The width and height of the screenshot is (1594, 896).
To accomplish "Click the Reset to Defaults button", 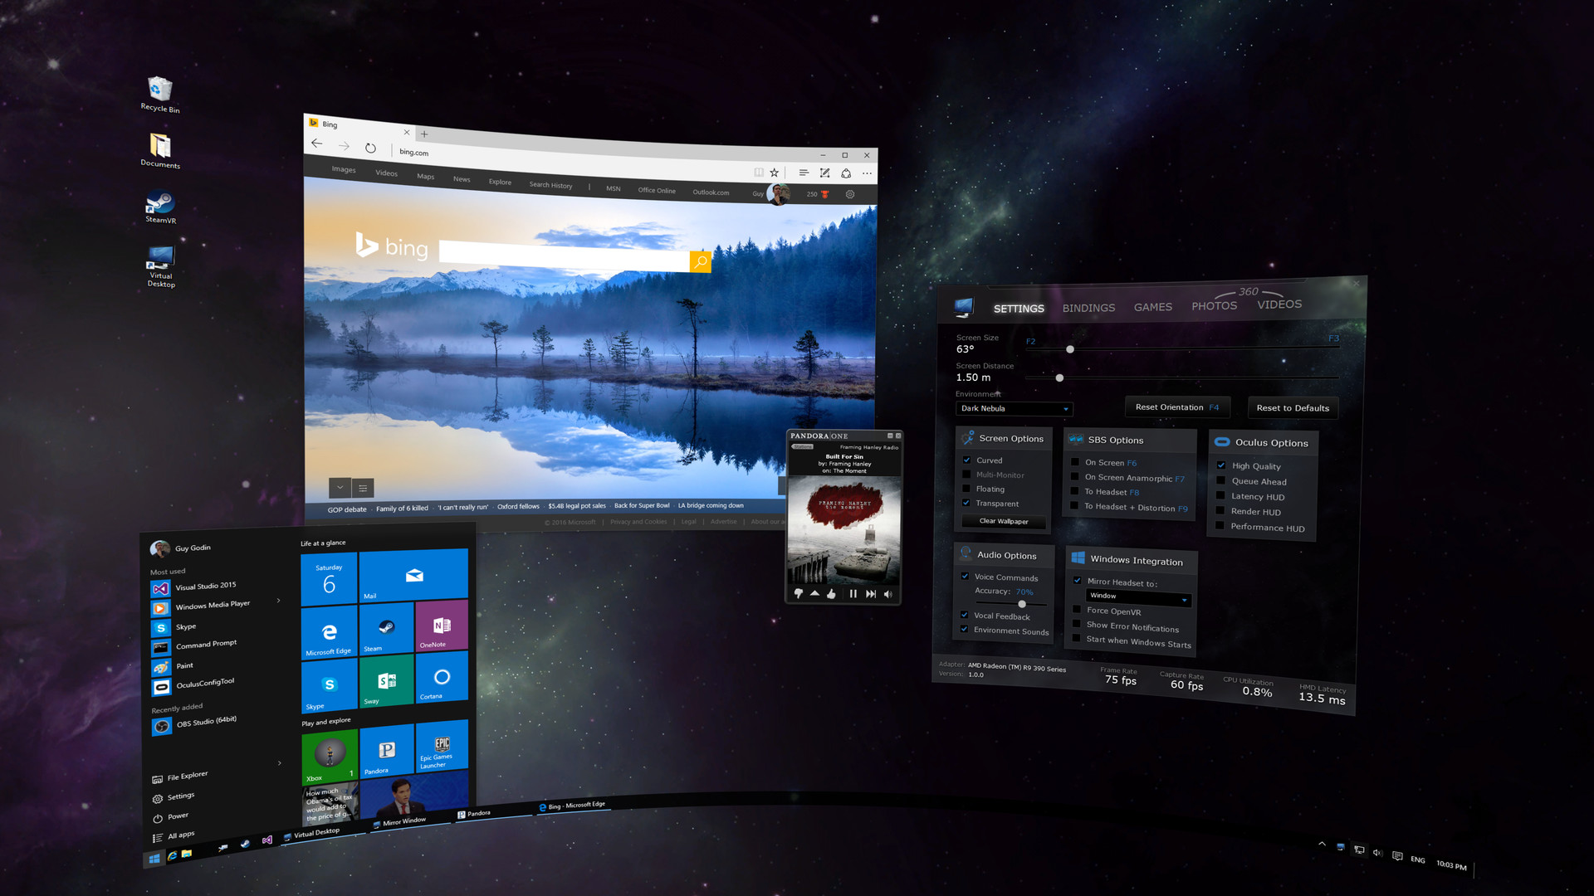I will pyautogui.click(x=1295, y=407).
